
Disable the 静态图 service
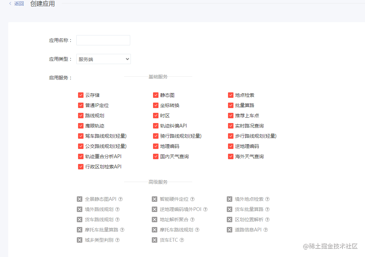(x=156, y=95)
